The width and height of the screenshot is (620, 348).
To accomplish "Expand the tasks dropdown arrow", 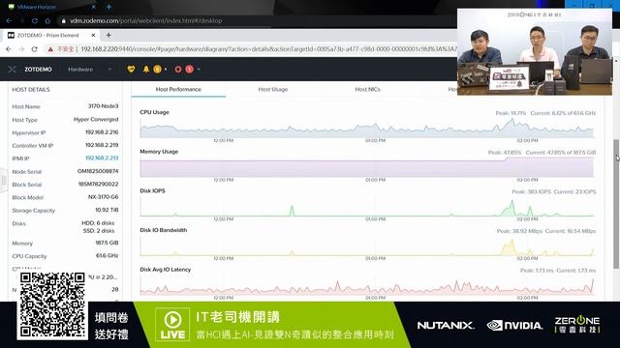I will (199, 69).
